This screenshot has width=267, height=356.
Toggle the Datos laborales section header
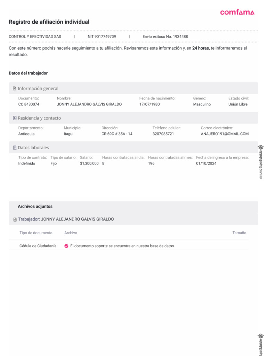pyautogui.click(x=133, y=147)
